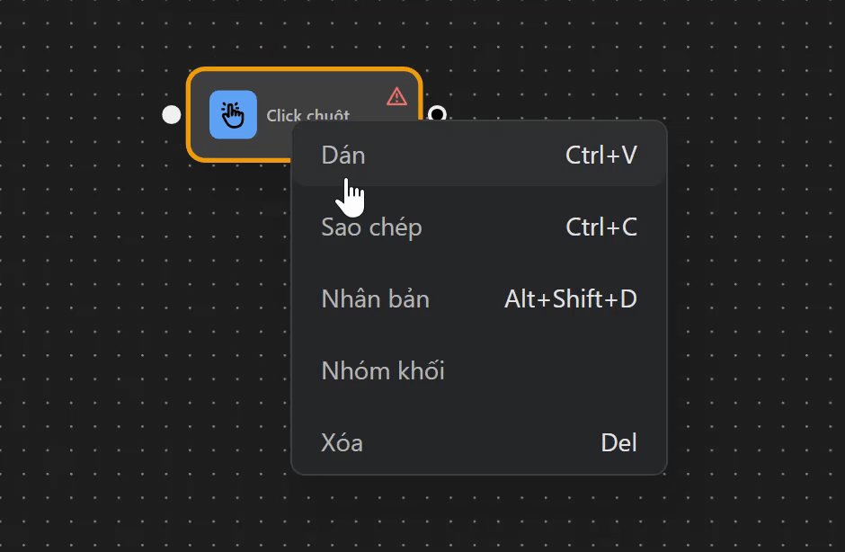Click the 'Ctrl+C' shortcut beside Sao chép
The height and width of the screenshot is (552, 845).
(x=601, y=227)
